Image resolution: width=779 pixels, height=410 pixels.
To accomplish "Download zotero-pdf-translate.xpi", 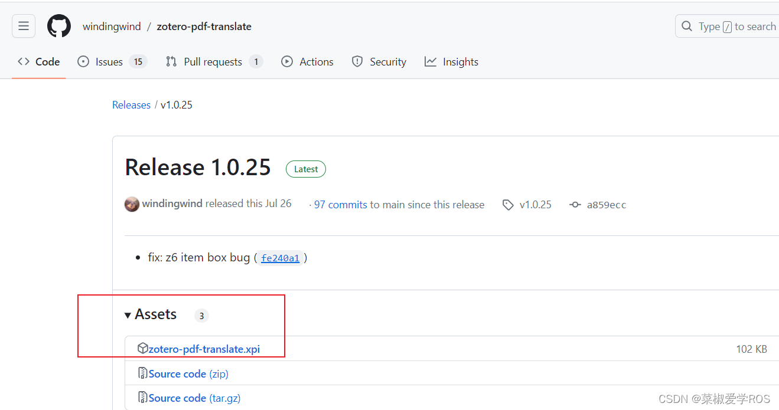I will [204, 349].
